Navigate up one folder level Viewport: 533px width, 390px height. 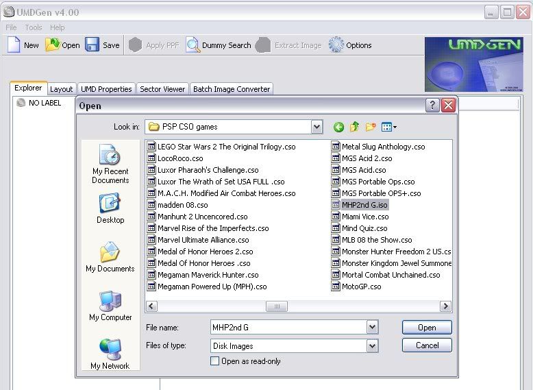pos(354,127)
